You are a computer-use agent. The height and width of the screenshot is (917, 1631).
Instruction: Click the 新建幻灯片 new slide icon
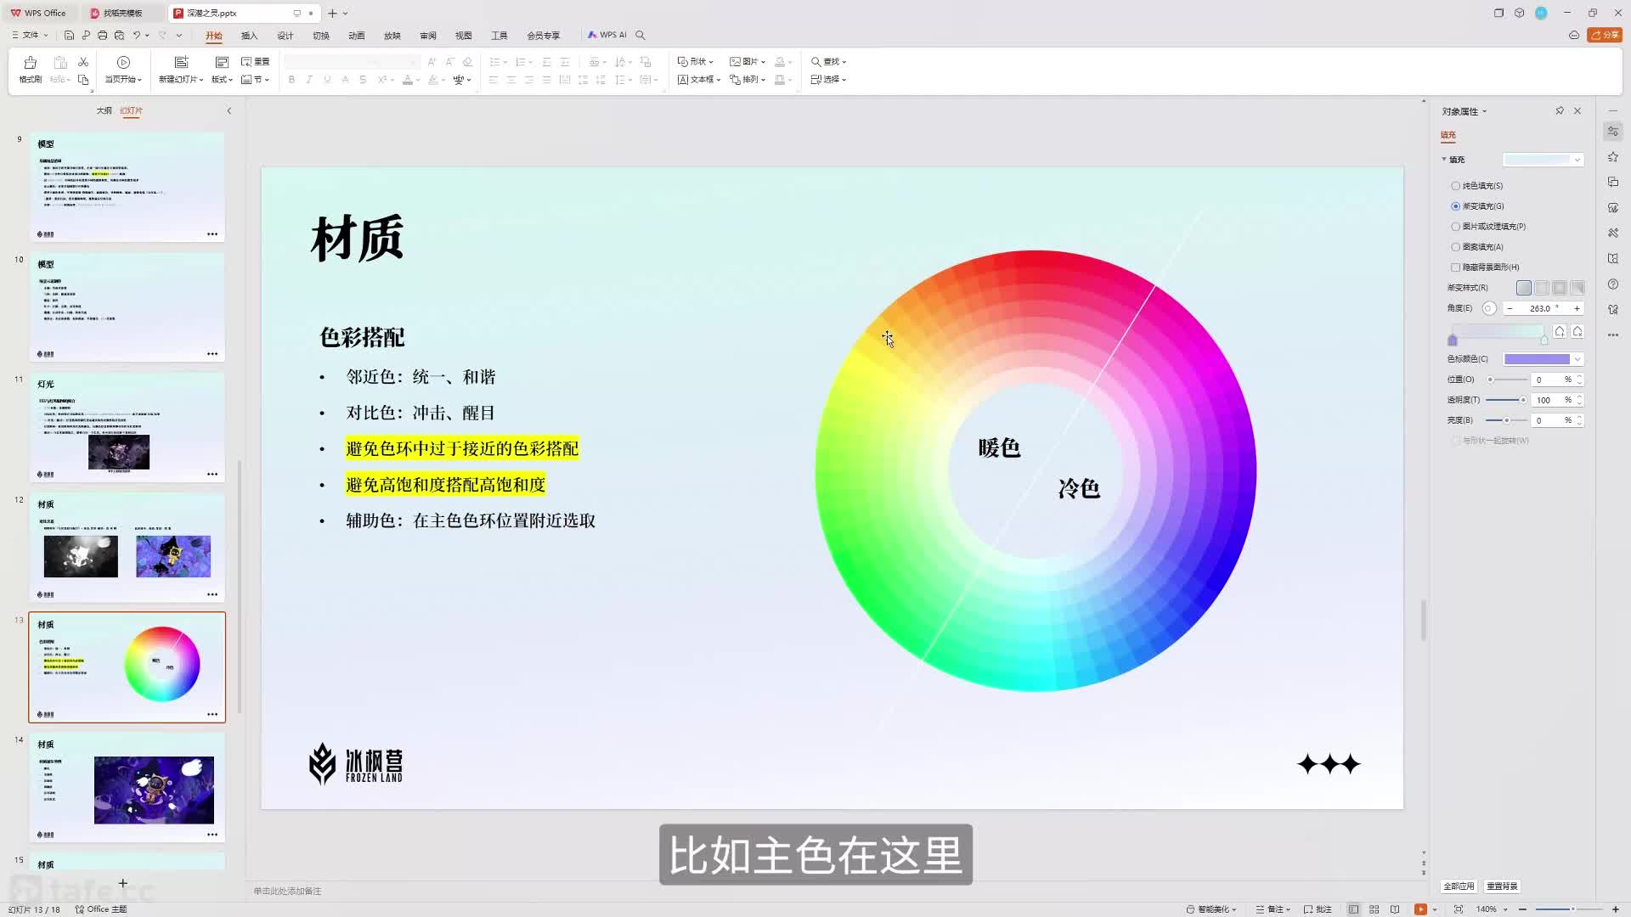click(181, 63)
